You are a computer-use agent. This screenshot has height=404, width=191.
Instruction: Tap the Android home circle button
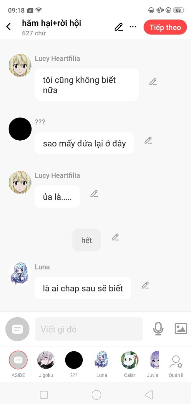tap(96, 395)
